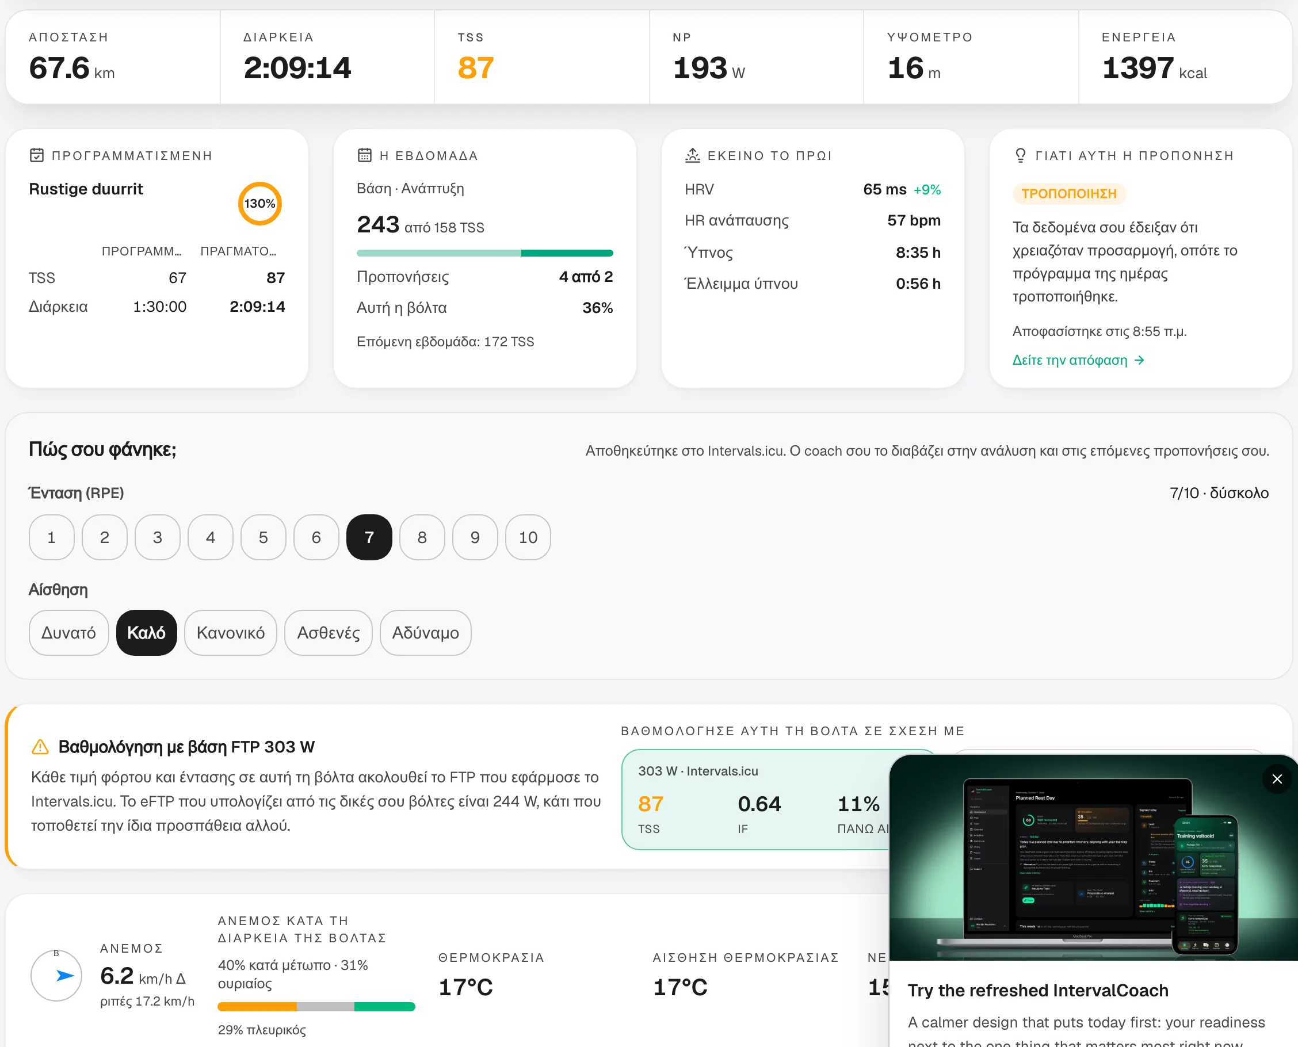Viewport: 1298px width, 1047px height.
Task: Click the weekly TSS progress bar
Action: pos(485,253)
